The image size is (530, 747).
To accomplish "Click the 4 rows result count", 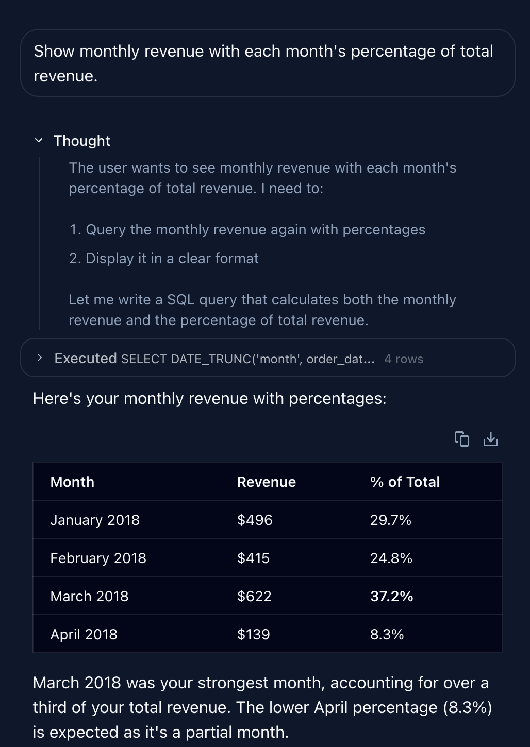I will (x=404, y=359).
